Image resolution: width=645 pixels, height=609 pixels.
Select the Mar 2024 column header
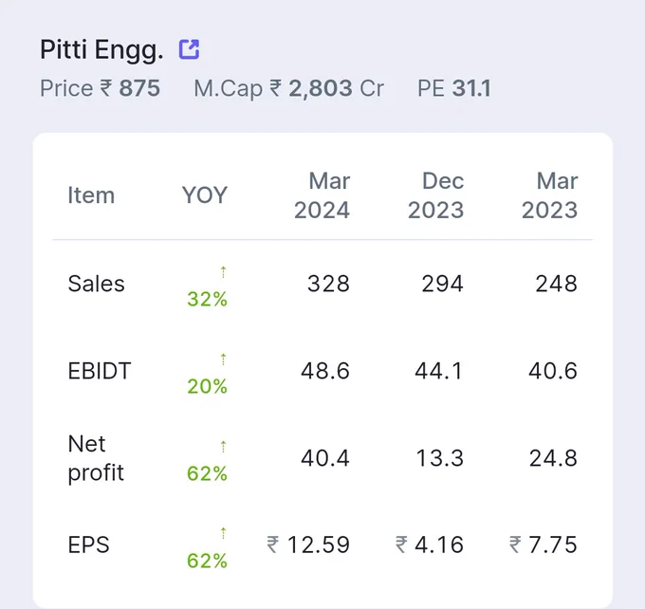point(322,195)
